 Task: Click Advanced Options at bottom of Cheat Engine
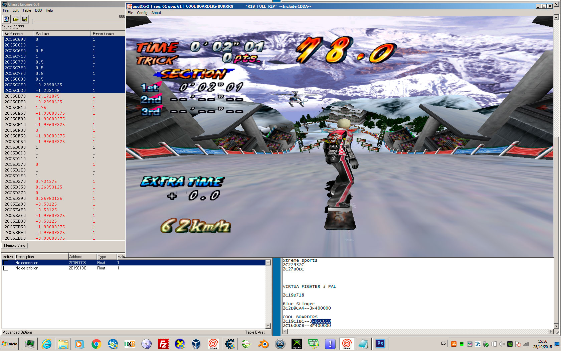click(x=18, y=332)
